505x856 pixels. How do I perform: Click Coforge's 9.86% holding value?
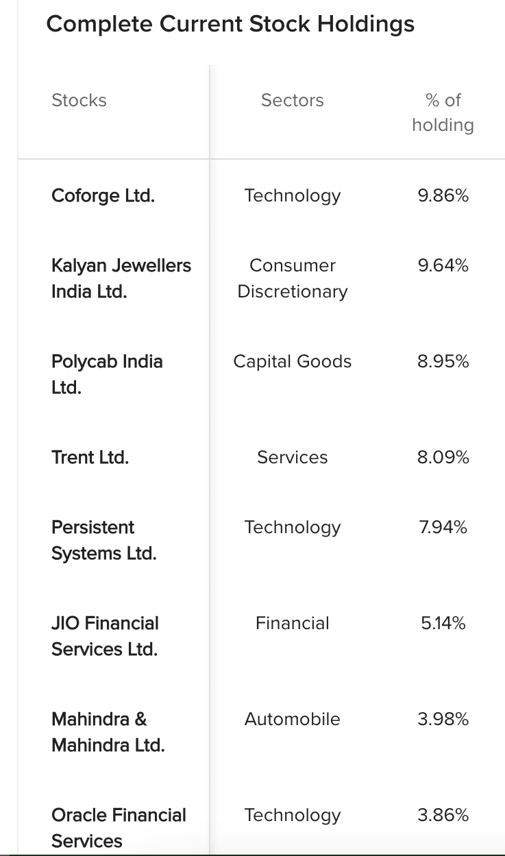click(443, 196)
